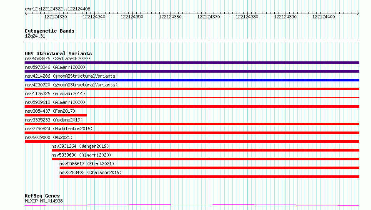The width and height of the screenshot is (371, 210).
Task: Click ruler position 122124390
Action: coord(286,17)
